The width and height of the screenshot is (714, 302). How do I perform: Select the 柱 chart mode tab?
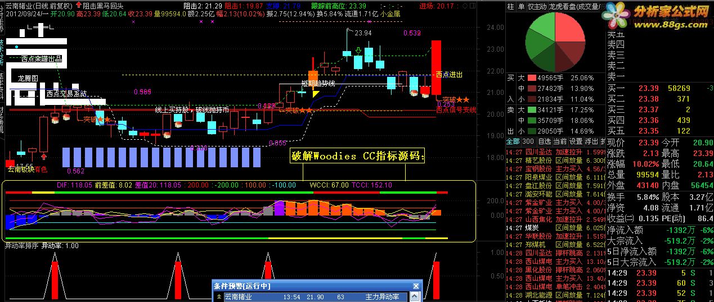(510, 7)
